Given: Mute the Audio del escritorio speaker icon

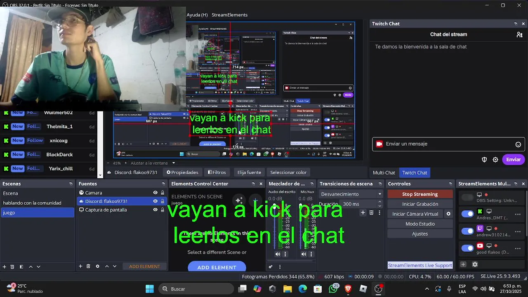Looking at the screenshot, I should (x=278, y=254).
